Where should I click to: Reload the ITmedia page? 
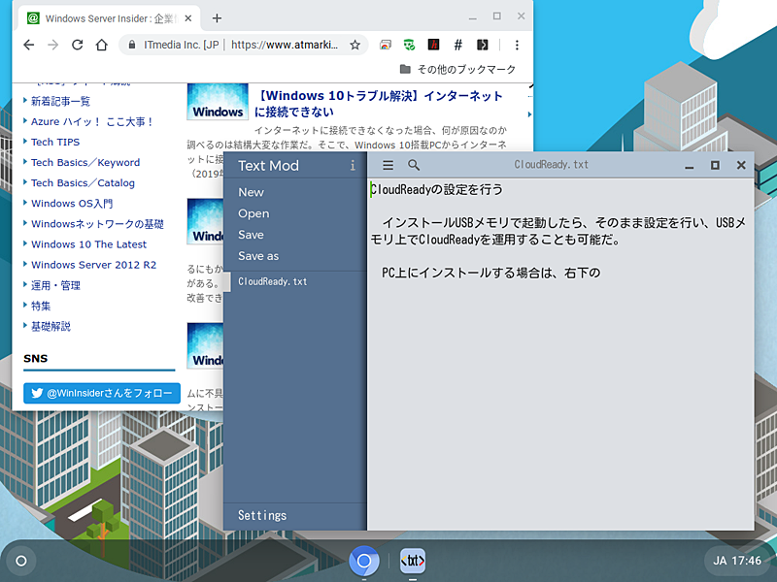tap(78, 44)
